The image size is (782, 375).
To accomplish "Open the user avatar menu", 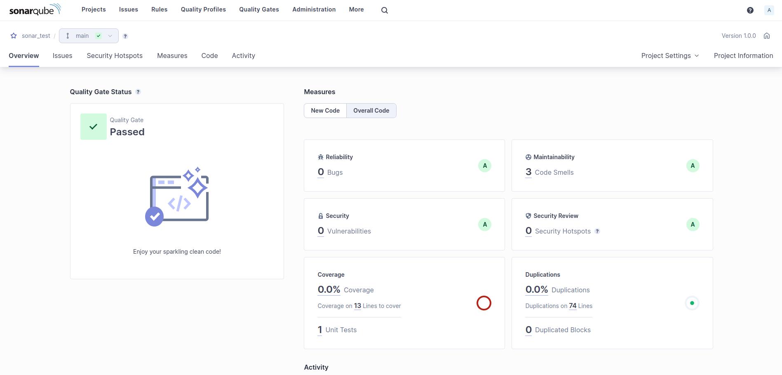I will pyautogui.click(x=769, y=10).
